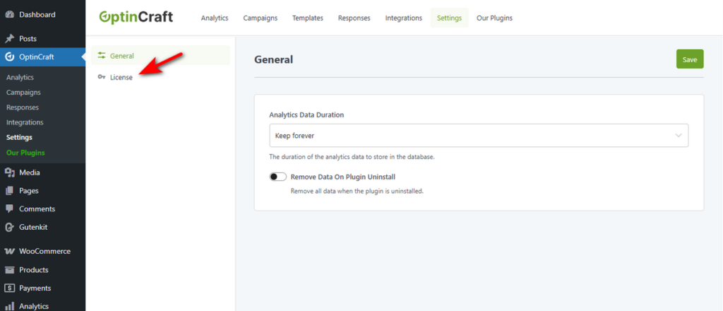Viewport: 723px width, 311px height.
Task: Click the Posts pushpin icon
Action: pyautogui.click(x=10, y=39)
